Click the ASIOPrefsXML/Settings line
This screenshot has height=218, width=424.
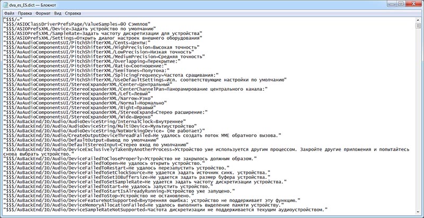[x=102, y=38]
